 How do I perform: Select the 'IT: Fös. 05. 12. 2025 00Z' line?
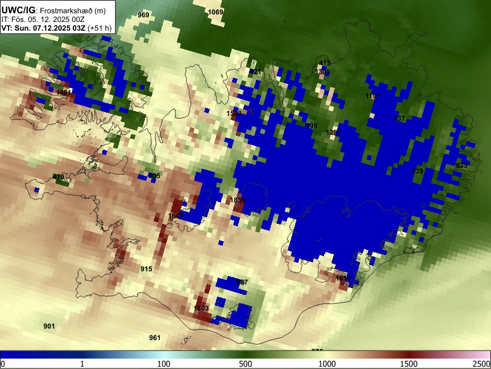tap(43, 20)
